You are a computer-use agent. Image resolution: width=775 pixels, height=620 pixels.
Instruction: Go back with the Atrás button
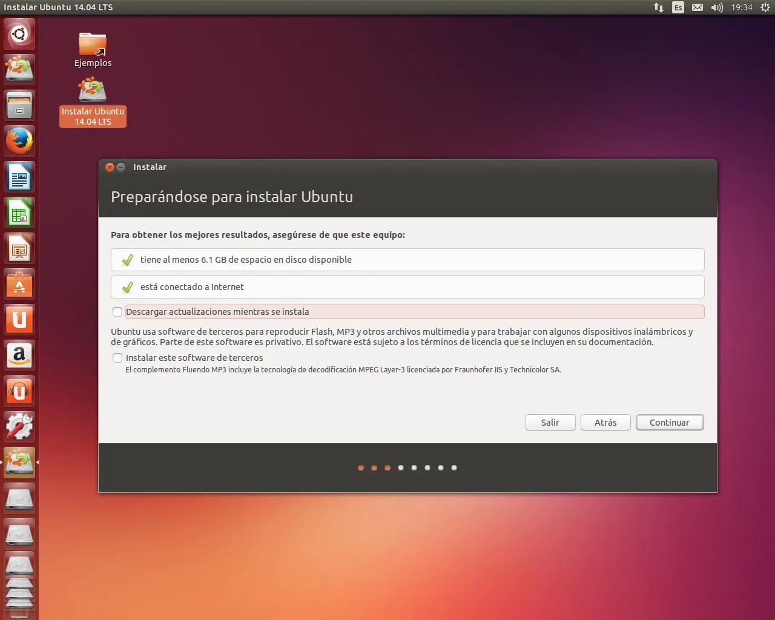(x=605, y=423)
